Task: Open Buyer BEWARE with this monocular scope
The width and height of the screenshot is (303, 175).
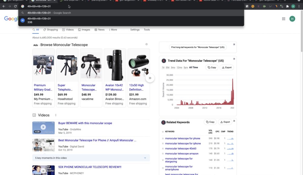Action: point(85,123)
